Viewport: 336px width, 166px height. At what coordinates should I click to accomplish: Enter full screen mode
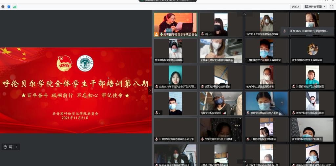pyautogui.click(x=331, y=7)
